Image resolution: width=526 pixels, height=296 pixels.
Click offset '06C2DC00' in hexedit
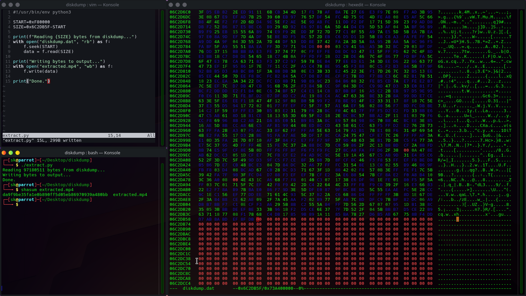(180, 249)
